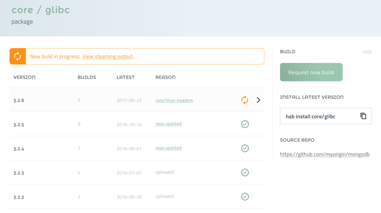Click the repo updated link for 3.2.4
Screen dimensions: 381x213
pos(168,148)
